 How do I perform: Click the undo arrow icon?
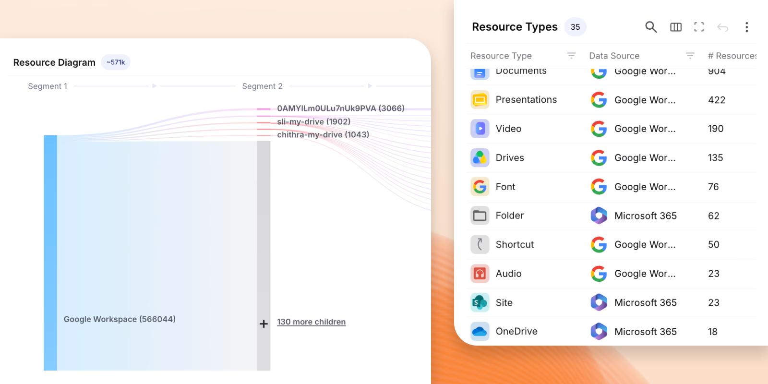tap(723, 27)
